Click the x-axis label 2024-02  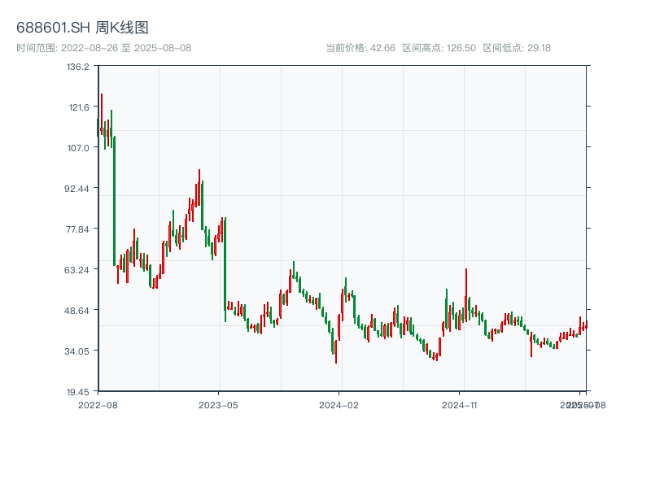coord(339,405)
